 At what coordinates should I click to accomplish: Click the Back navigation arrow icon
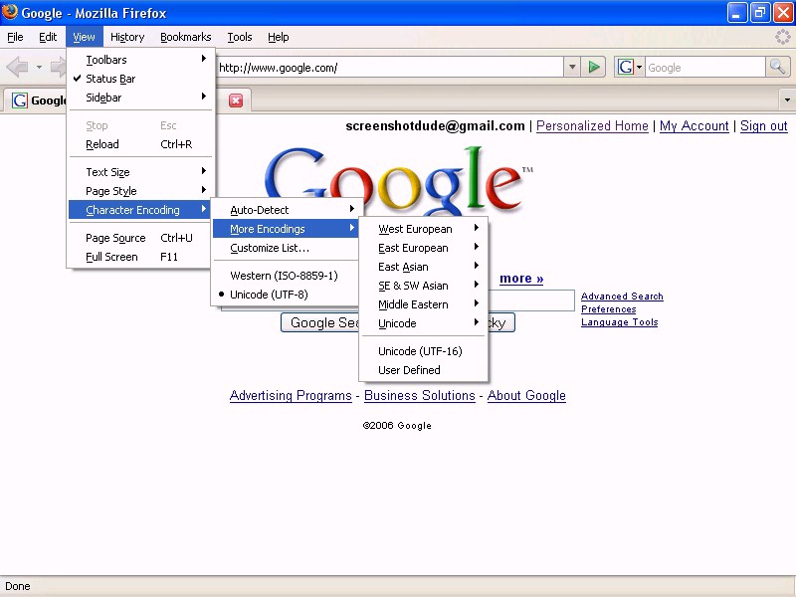(17, 68)
